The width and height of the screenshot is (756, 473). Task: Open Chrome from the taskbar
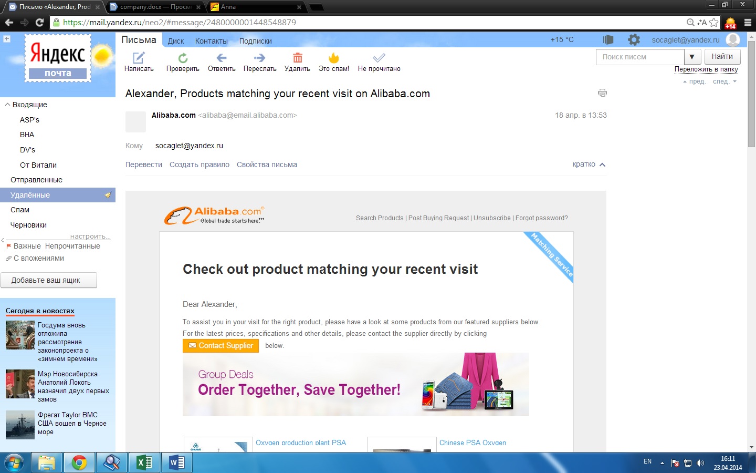click(x=79, y=462)
